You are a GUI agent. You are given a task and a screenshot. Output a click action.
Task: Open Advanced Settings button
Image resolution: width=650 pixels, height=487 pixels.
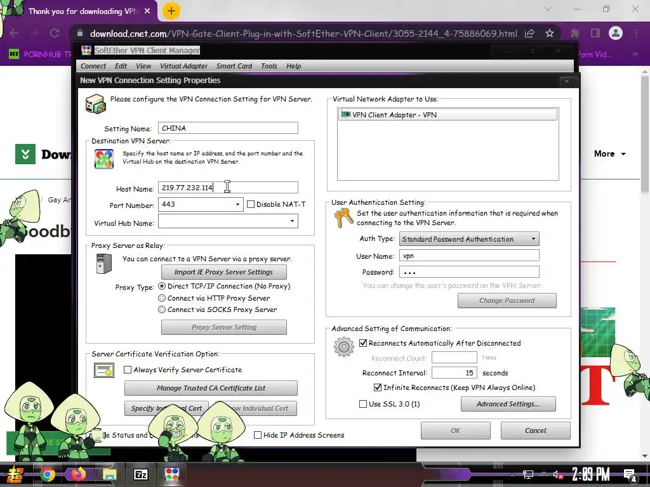[508, 404]
